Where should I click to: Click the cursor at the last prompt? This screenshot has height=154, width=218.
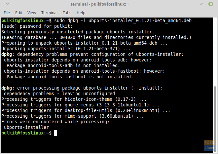tap(55, 133)
